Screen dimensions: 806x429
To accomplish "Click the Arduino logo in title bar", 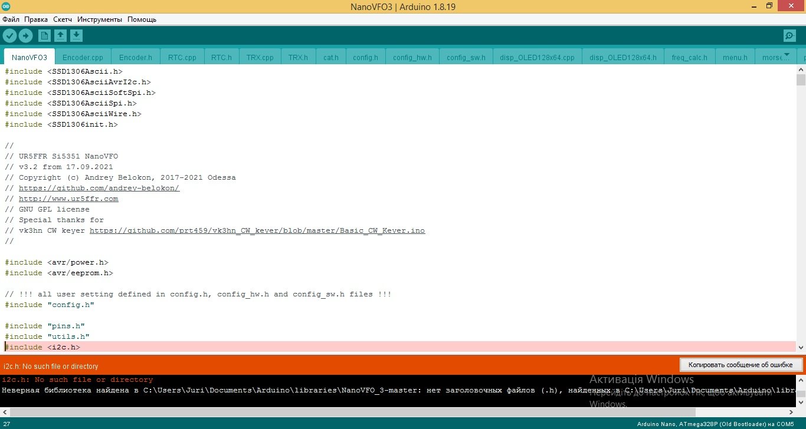I will pos(6,6).
